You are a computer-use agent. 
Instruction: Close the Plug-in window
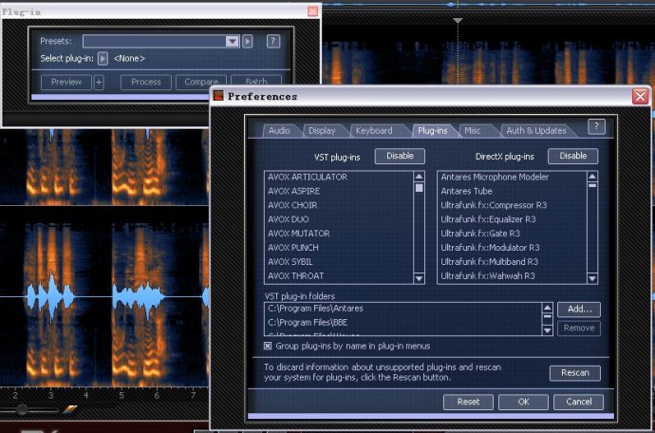tap(312, 11)
